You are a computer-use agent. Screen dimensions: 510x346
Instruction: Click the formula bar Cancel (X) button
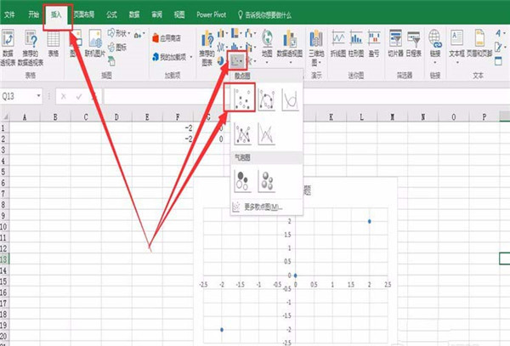(x=64, y=96)
